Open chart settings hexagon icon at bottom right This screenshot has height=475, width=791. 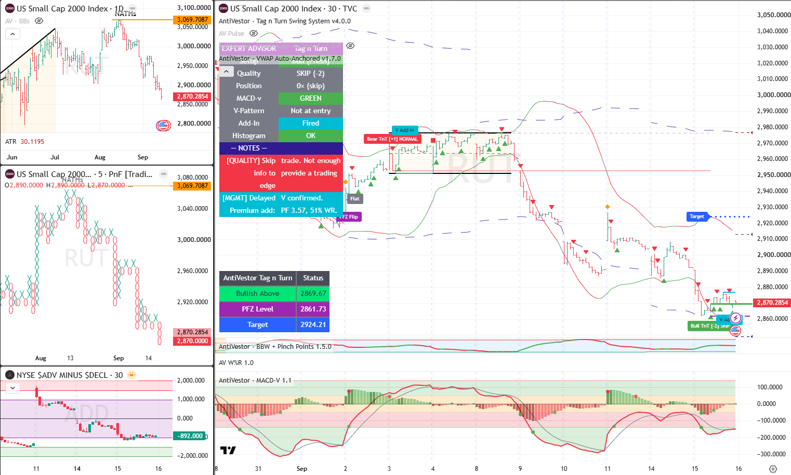point(773,469)
